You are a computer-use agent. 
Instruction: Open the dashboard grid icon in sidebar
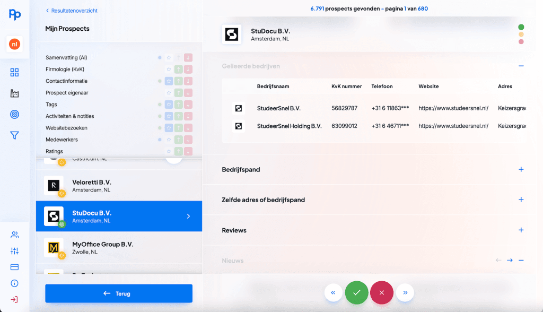14,73
